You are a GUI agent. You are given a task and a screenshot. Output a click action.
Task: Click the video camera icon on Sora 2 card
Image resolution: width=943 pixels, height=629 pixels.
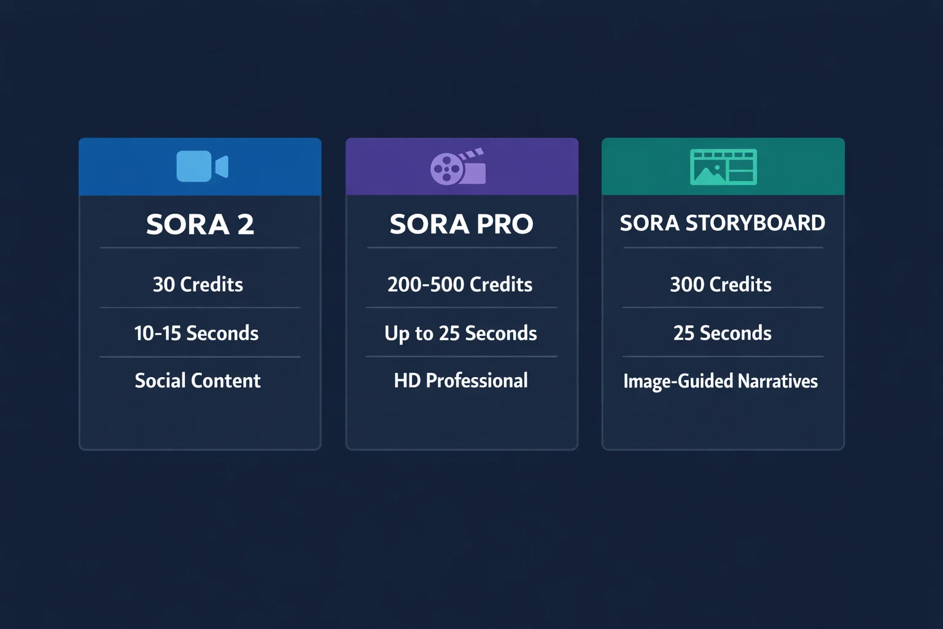coord(200,166)
